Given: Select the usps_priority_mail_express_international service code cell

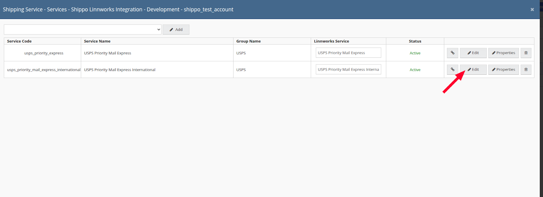Looking at the screenshot, I should pyautogui.click(x=43, y=70).
